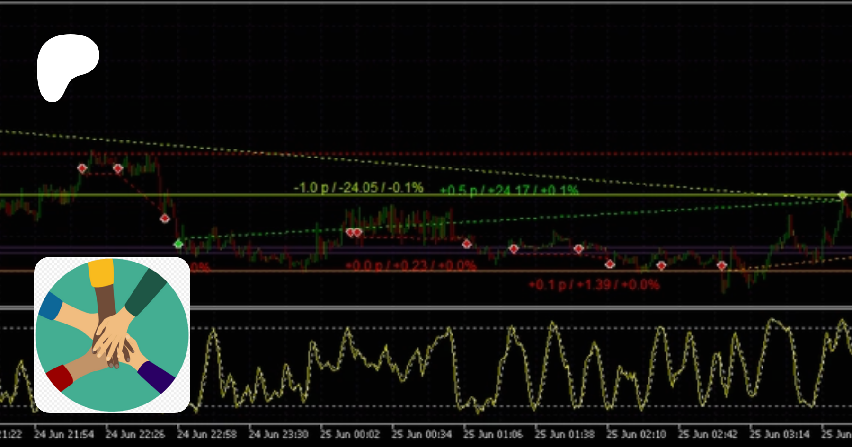Click the 24 Jun 21:54 time label

(64, 434)
